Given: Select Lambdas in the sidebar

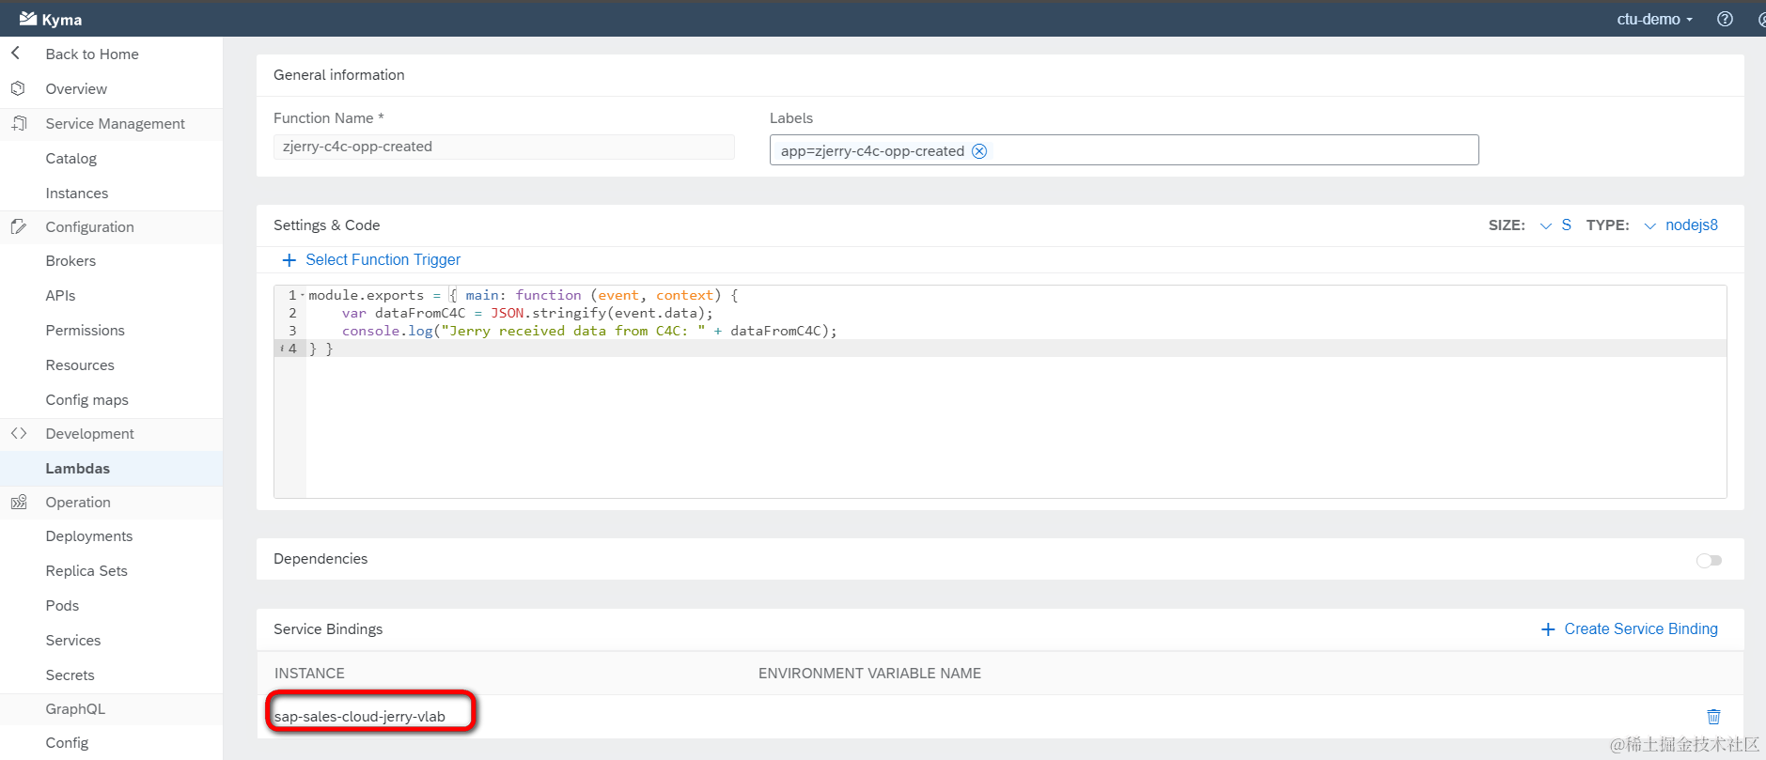Looking at the screenshot, I should pos(78,468).
